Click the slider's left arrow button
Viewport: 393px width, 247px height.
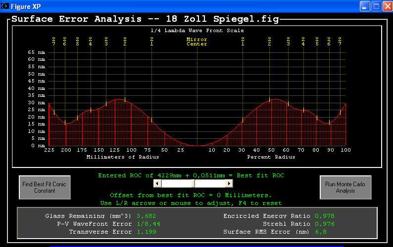(x=157, y=183)
